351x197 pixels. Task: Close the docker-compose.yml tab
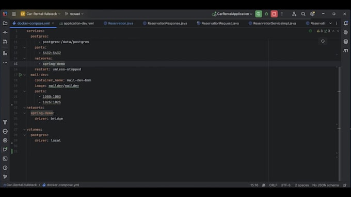pyautogui.click(x=53, y=23)
